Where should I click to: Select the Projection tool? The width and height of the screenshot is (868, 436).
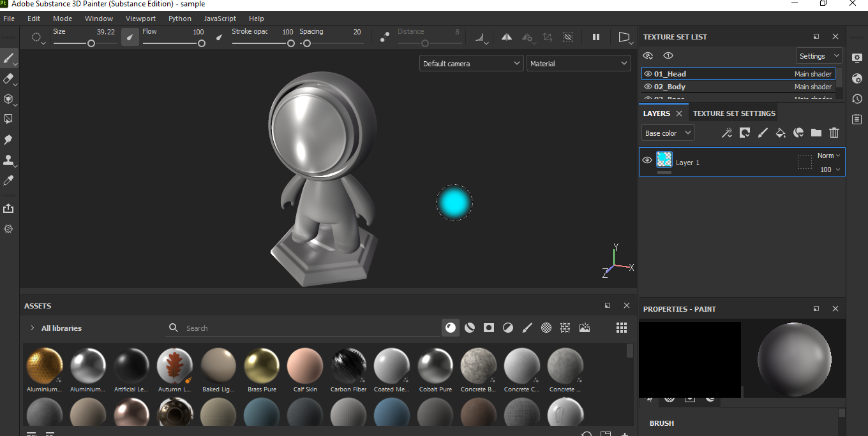8,99
